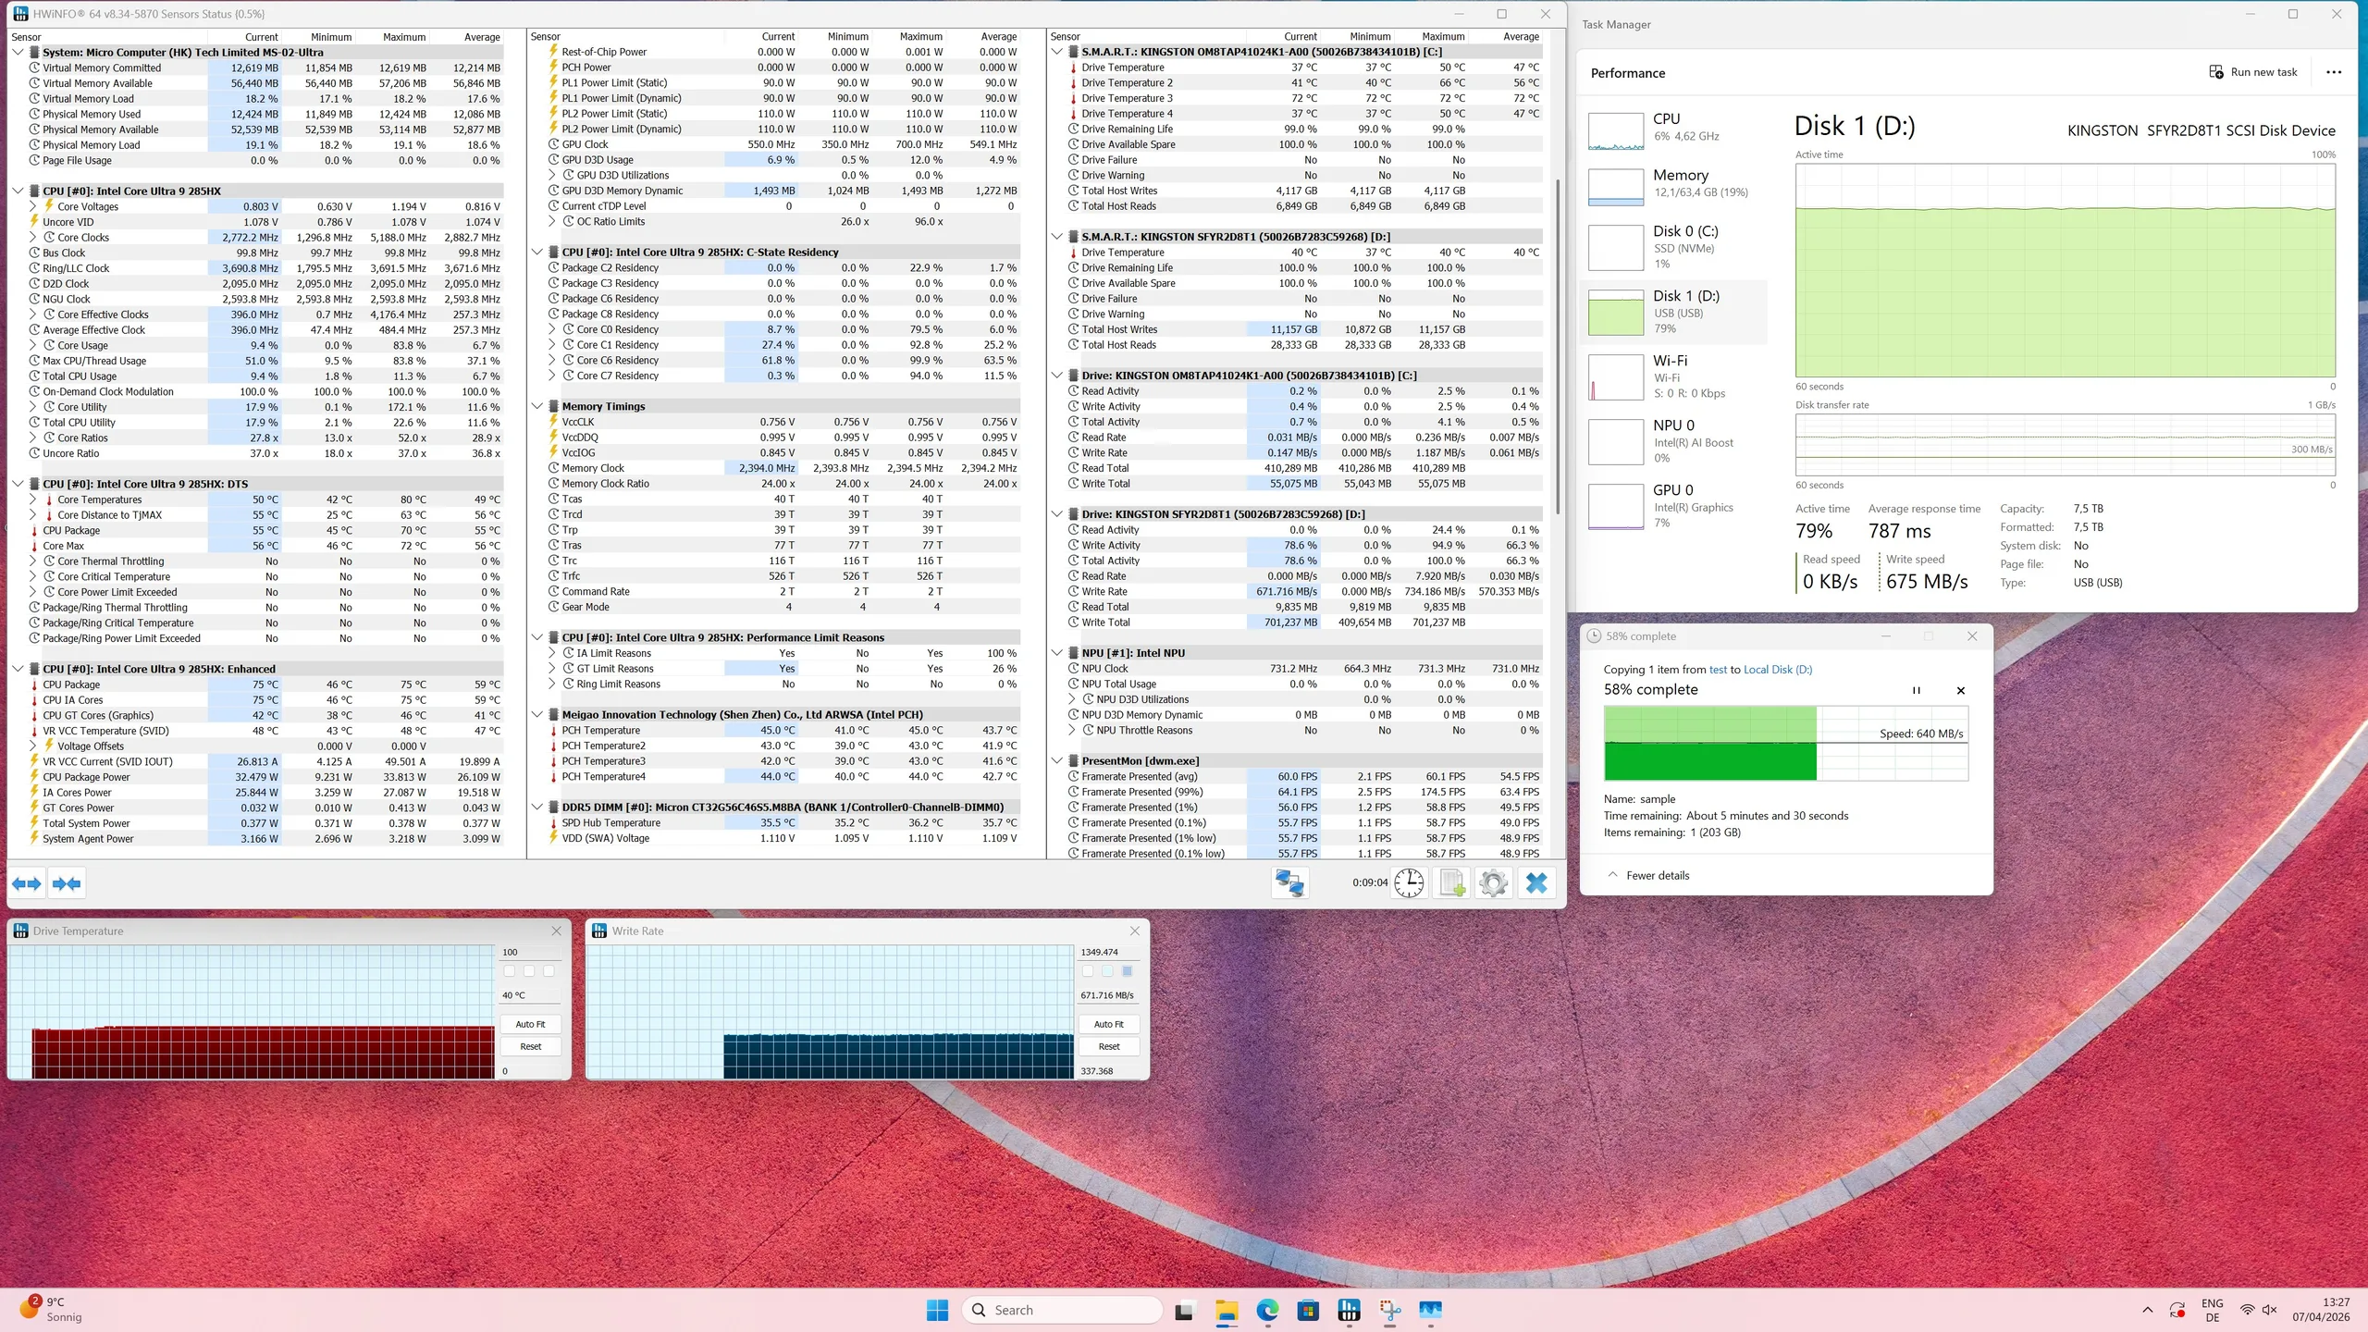The width and height of the screenshot is (2368, 1332).
Task: Reset the elapsed time clock icon
Action: coord(1409,883)
